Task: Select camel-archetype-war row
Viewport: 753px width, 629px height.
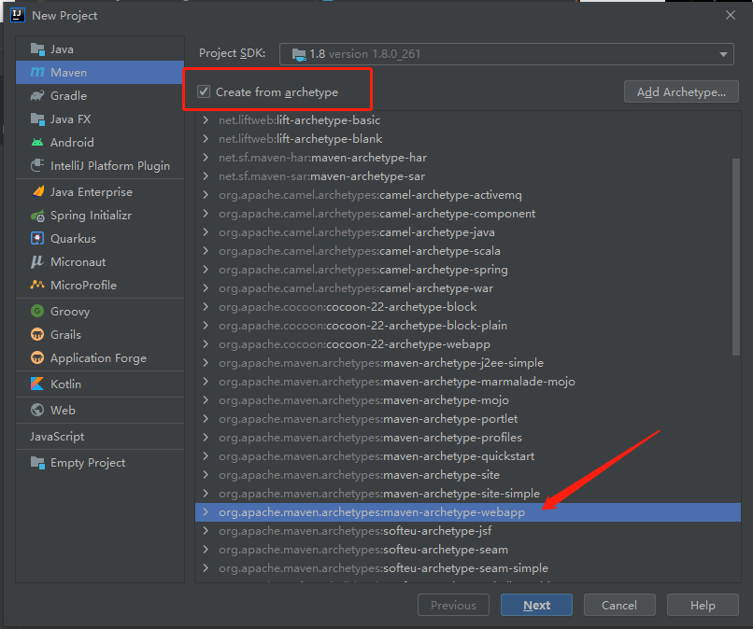Action: (x=468, y=287)
